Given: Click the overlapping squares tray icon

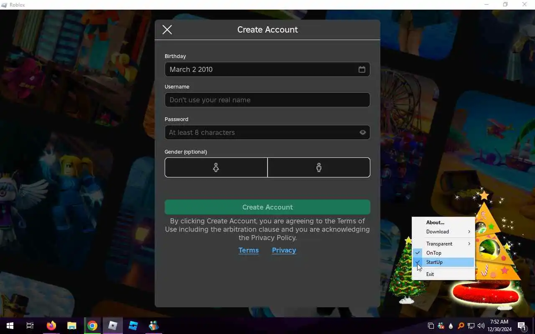Looking at the screenshot, I should click(x=431, y=326).
